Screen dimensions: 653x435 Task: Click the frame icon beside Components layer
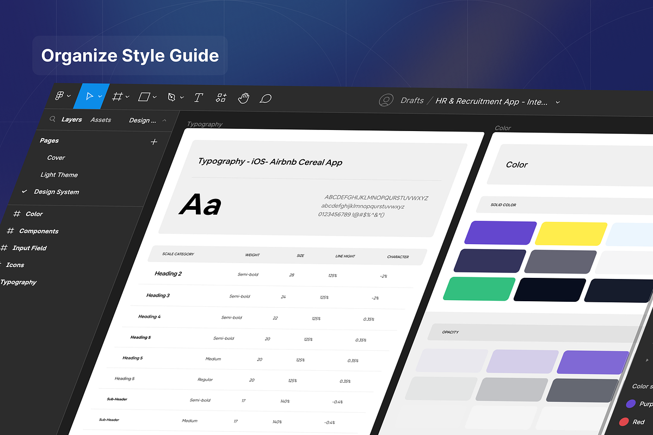(x=10, y=231)
